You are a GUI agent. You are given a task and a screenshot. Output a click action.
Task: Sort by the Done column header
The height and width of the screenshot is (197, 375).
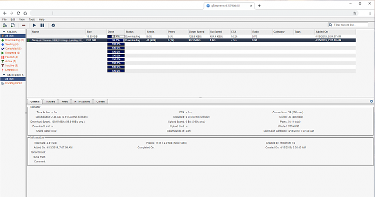click(x=116, y=32)
